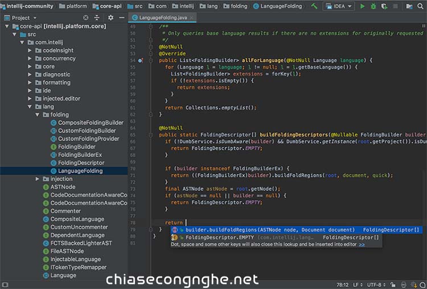Expand the injection folder
This screenshot has width=427, height=289.
[x=38, y=179]
